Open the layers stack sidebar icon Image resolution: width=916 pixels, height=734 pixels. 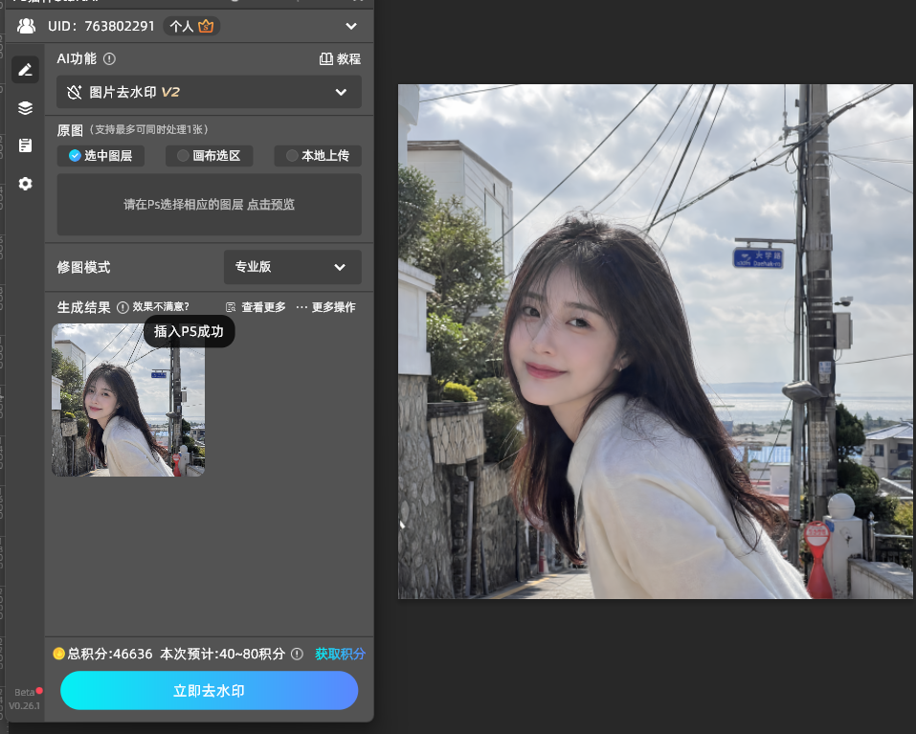[x=25, y=108]
